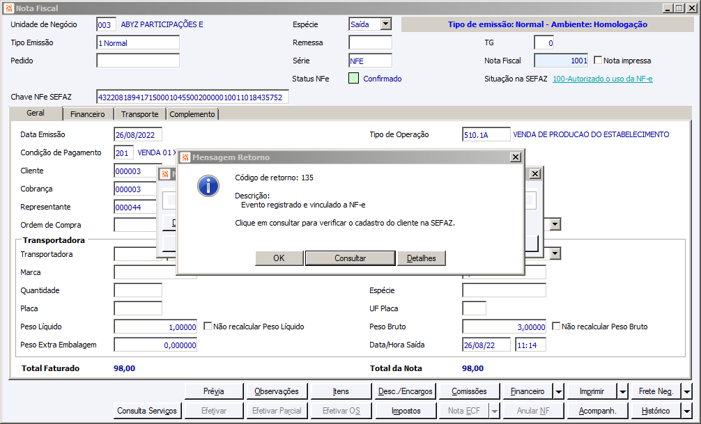Click Consulta Serviços button
This screenshot has height=424, width=701.
pyautogui.click(x=146, y=411)
